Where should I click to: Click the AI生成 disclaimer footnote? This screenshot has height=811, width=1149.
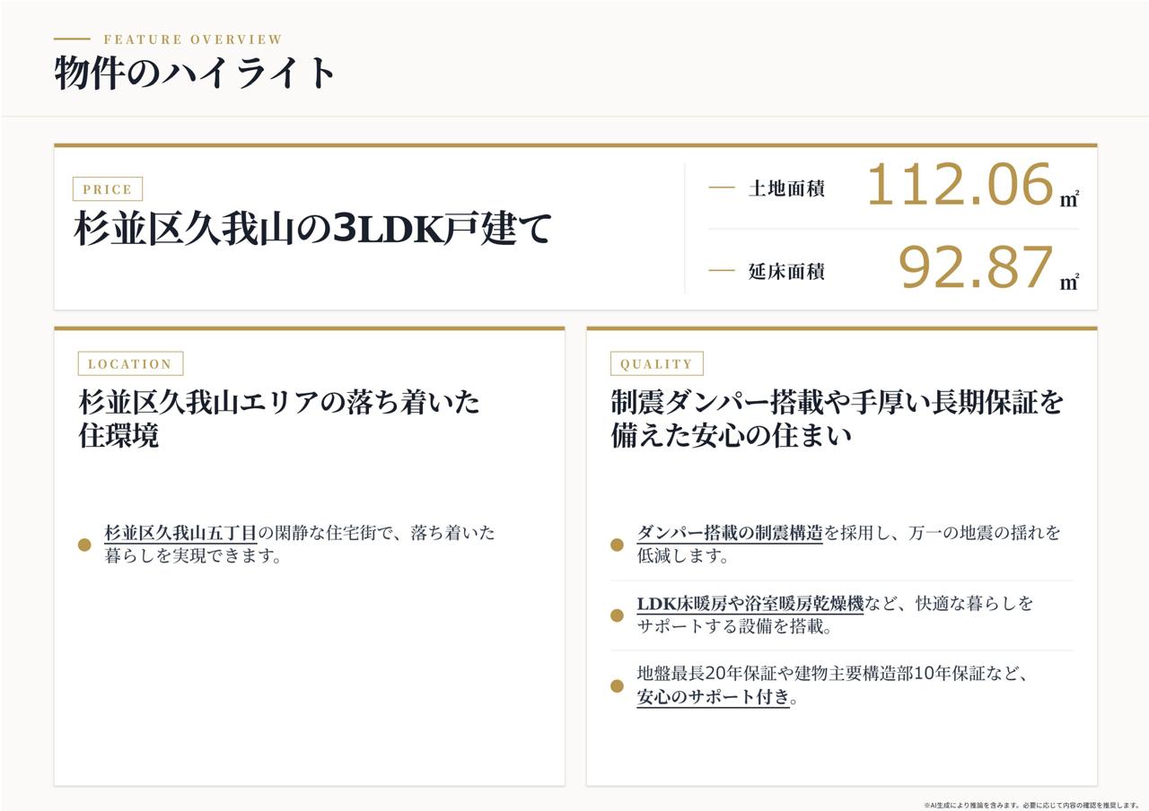[x=1031, y=806]
